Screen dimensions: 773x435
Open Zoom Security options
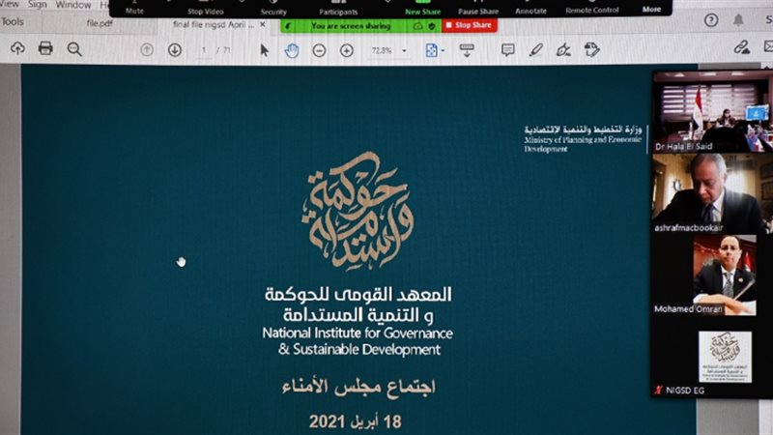(273, 9)
